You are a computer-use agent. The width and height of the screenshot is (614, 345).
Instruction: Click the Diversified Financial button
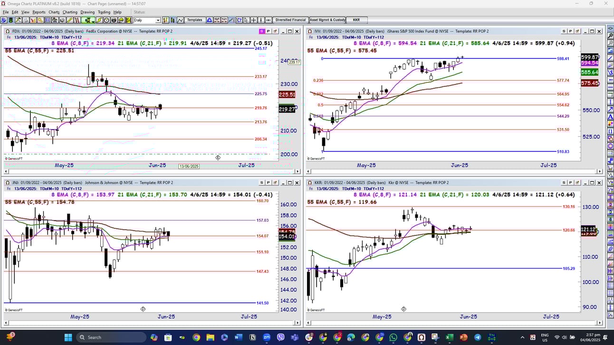[290, 20]
